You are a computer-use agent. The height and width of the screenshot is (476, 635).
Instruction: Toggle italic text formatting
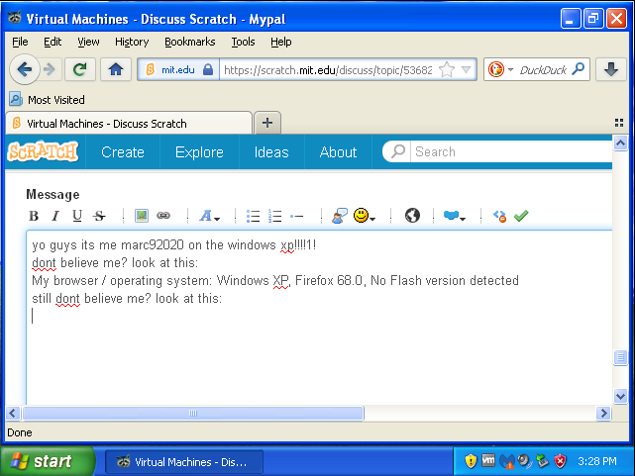coord(55,216)
